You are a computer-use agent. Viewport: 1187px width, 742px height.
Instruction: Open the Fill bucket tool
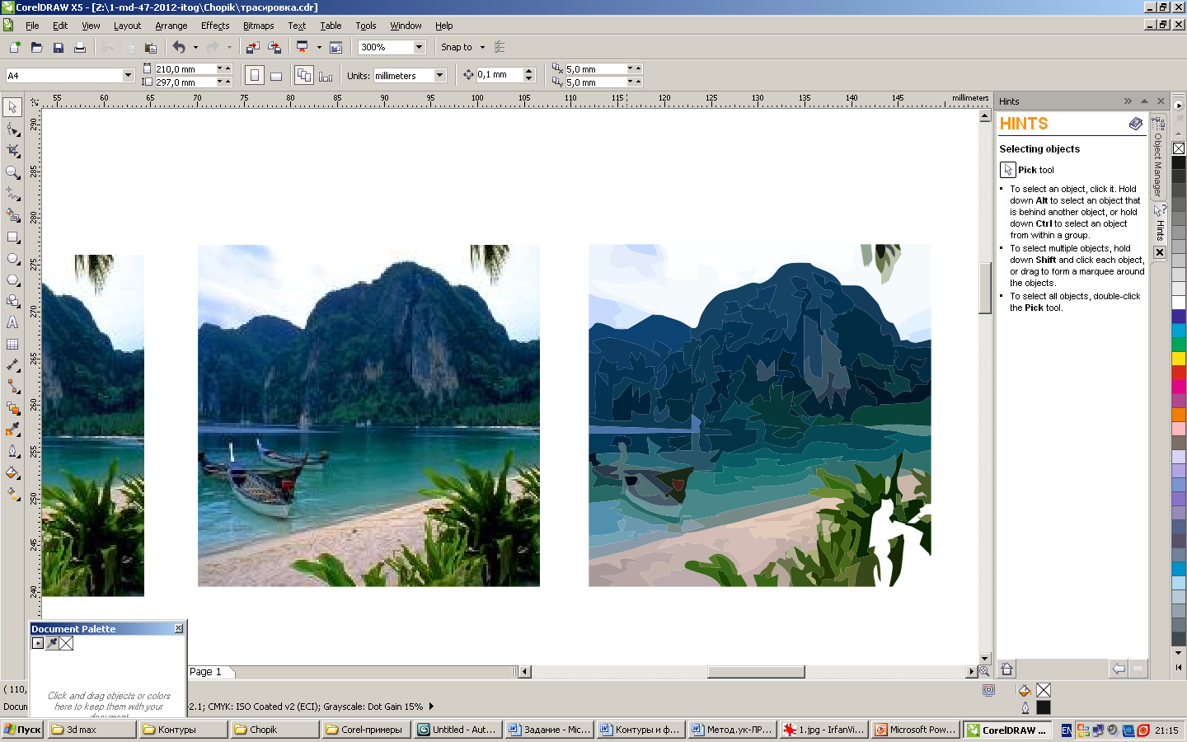(12, 472)
